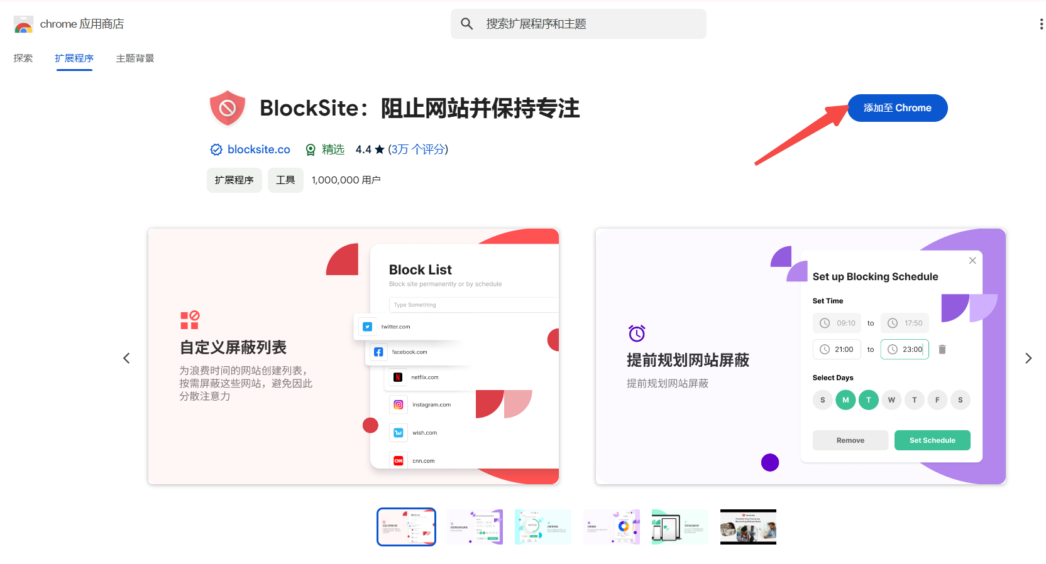Open the 主题背景 tab

click(135, 58)
